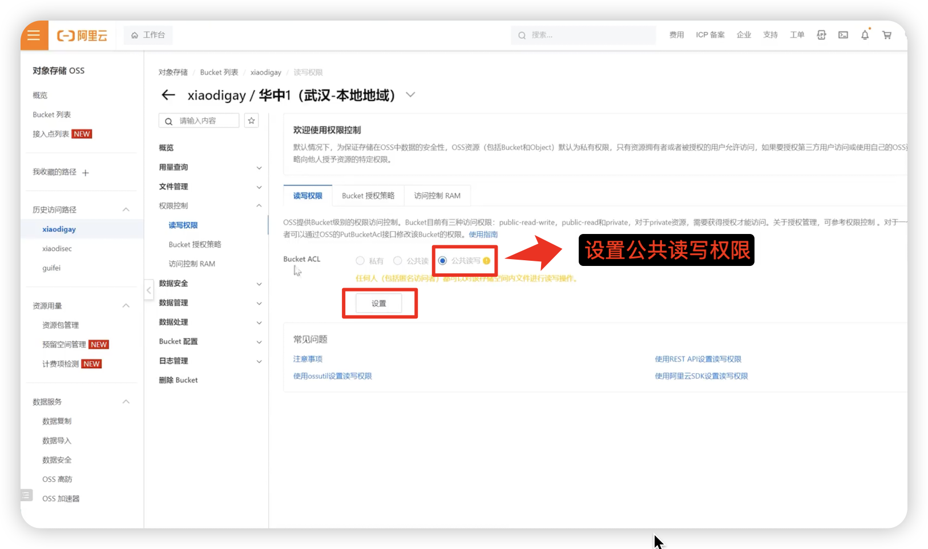Open 概览 in the OSS sidebar

pos(40,95)
